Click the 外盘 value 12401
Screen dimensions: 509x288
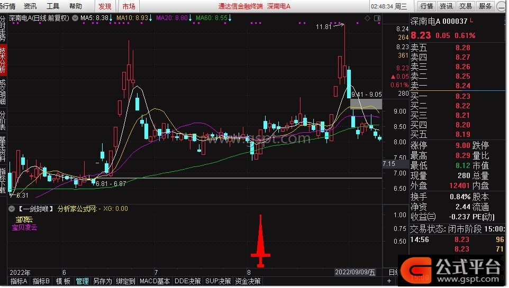(x=459, y=185)
